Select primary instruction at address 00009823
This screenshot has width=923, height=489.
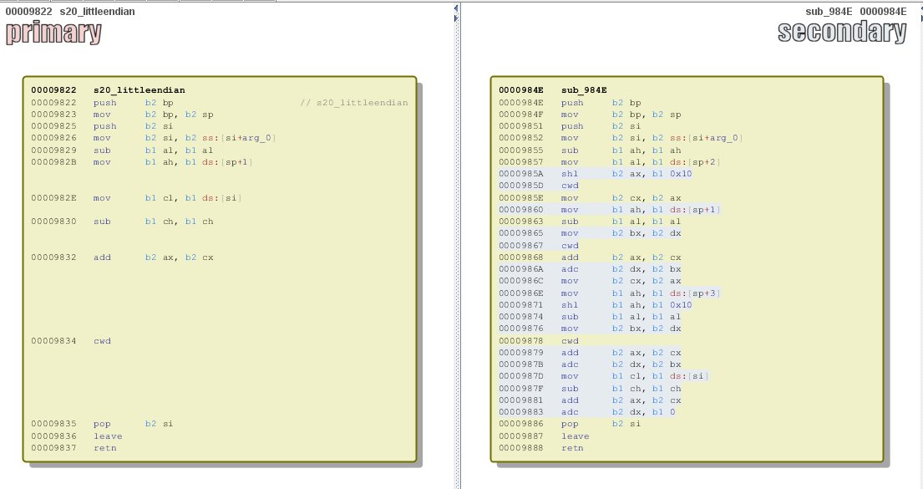pos(123,115)
